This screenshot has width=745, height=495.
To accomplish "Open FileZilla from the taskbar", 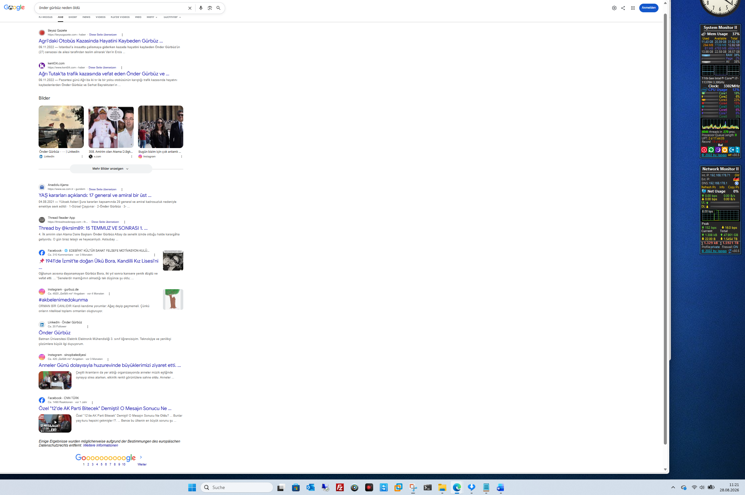I will [x=340, y=487].
